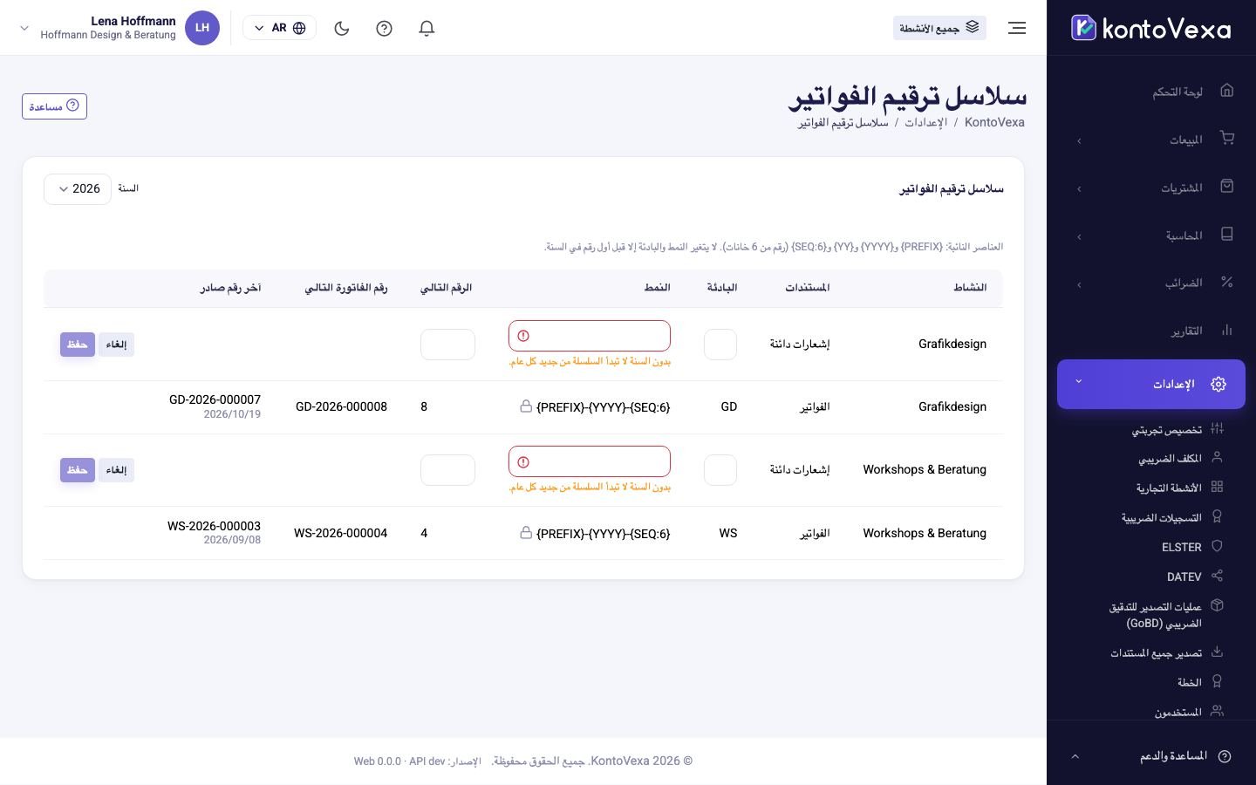The height and width of the screenshot is (785, 1256).
Task: Expand المحاسبة sidebar section
Action: tap(1150, 235)
